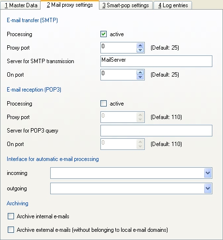Click the Server for SMTP transmission field
This screenshot has width=223, height=240.
(x=156, y=61)
